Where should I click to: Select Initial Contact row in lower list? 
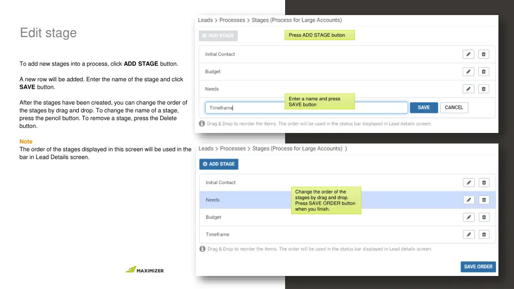click(x=347, y=183)
